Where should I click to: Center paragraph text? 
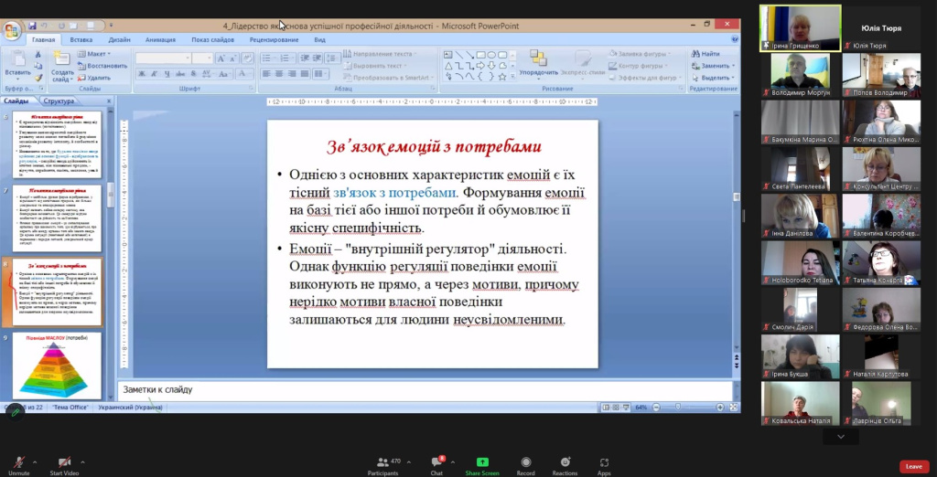click(279, 74)
